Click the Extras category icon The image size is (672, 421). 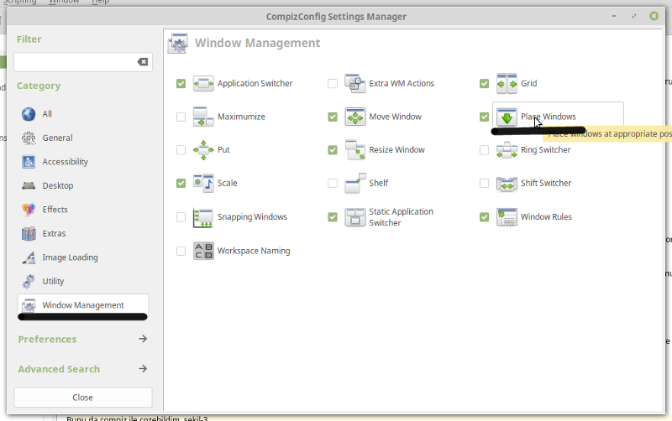click(29, 234)
